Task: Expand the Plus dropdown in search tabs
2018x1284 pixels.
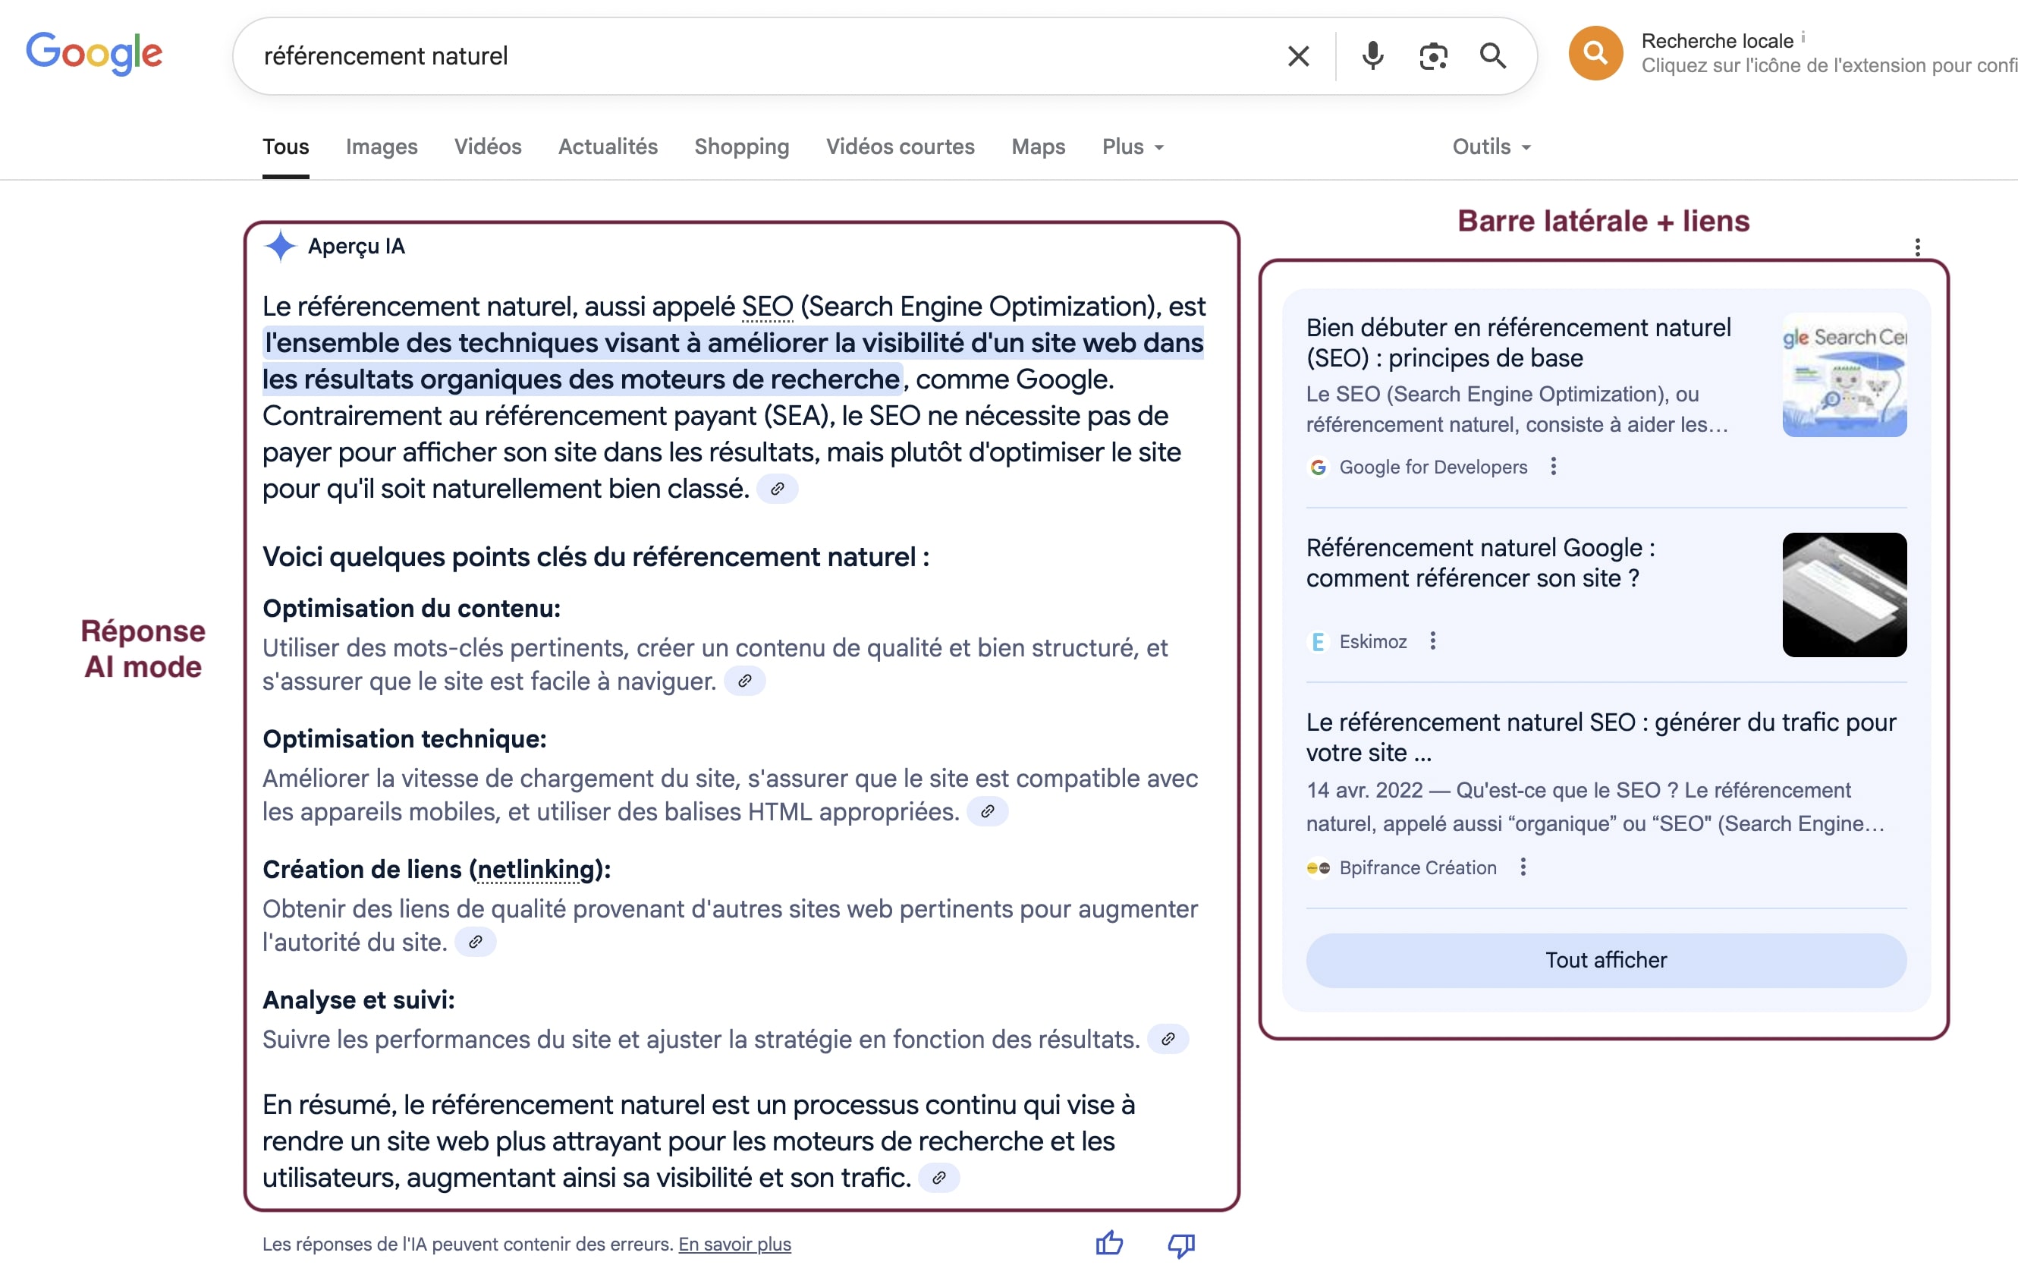Action: [1133, 146]
